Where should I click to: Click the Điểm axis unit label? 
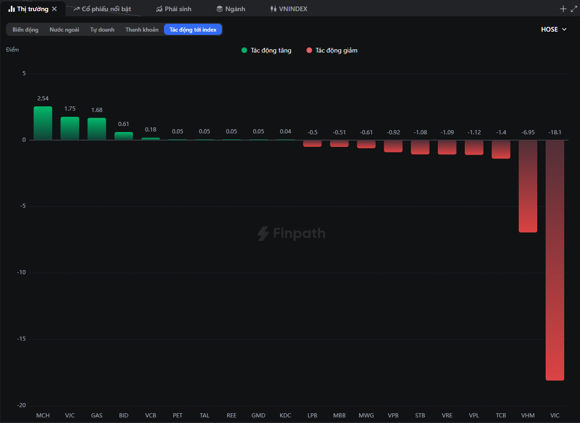tap(13, 50)
